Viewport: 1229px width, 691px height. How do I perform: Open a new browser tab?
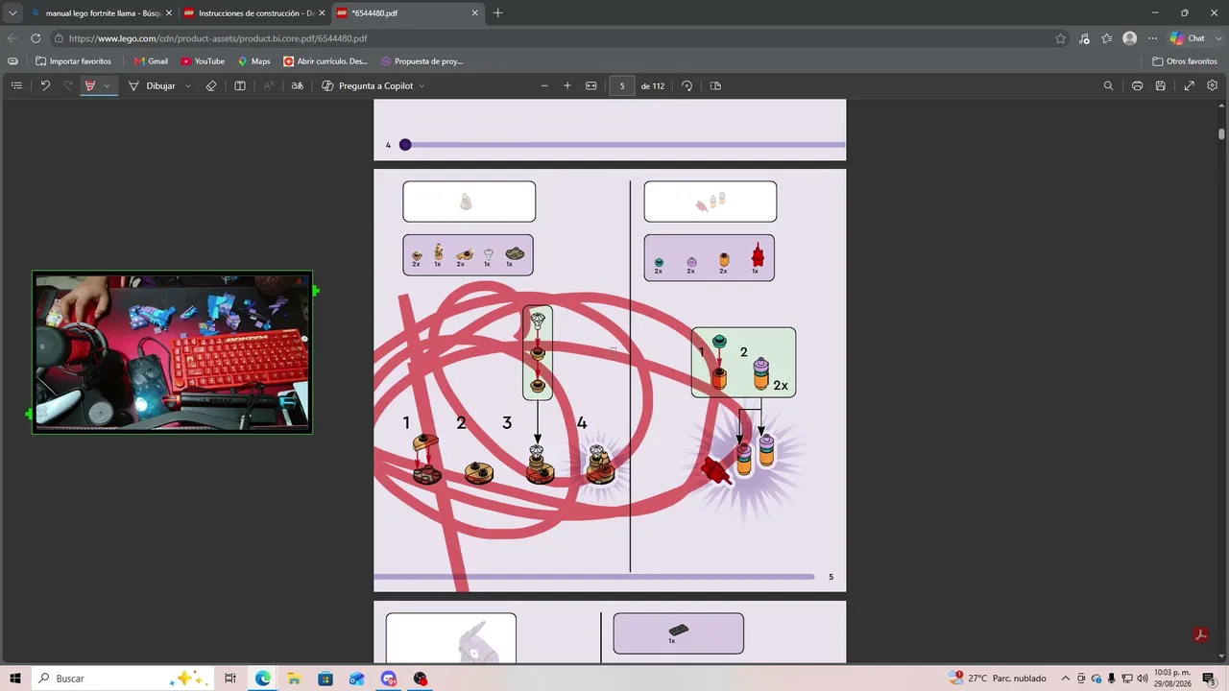point(497,13)
